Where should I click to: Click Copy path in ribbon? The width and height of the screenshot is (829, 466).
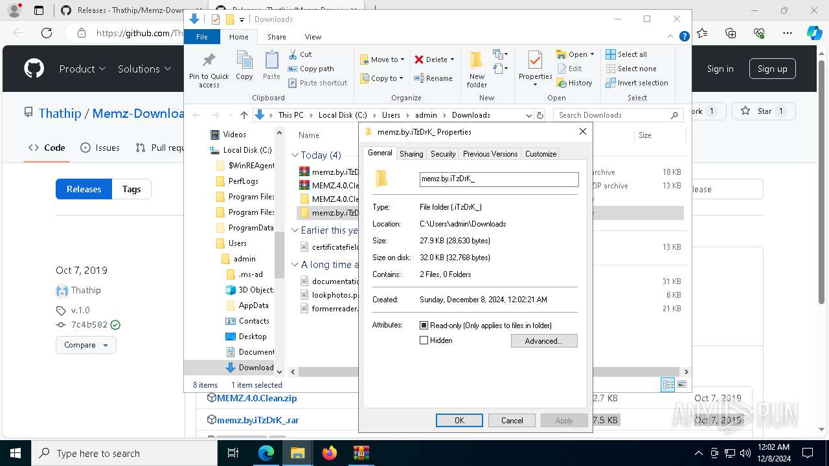click(311, 69)
